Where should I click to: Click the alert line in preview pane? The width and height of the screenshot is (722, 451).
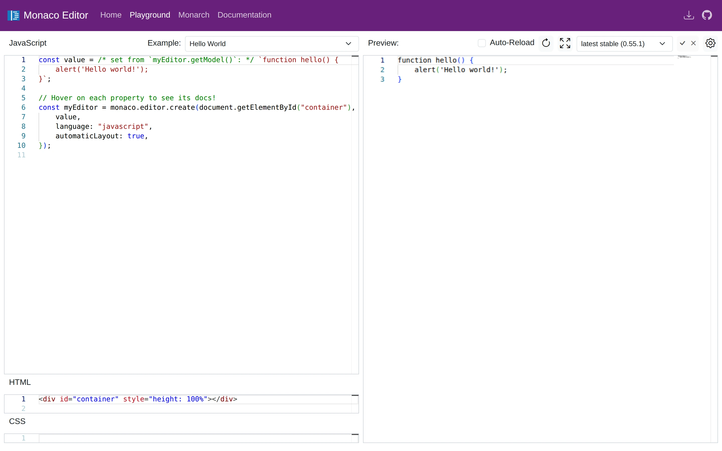pos(461,70)
